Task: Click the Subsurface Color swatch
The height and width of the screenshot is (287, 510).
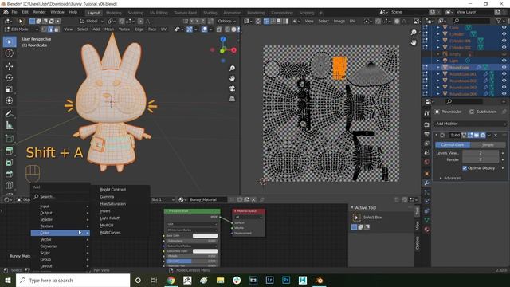Action: tap(205, 251)
